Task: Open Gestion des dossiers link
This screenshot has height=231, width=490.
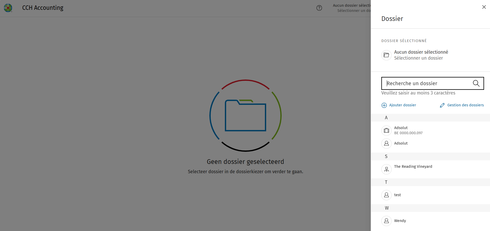Action: pyautogui.click(x=465, y=105)
